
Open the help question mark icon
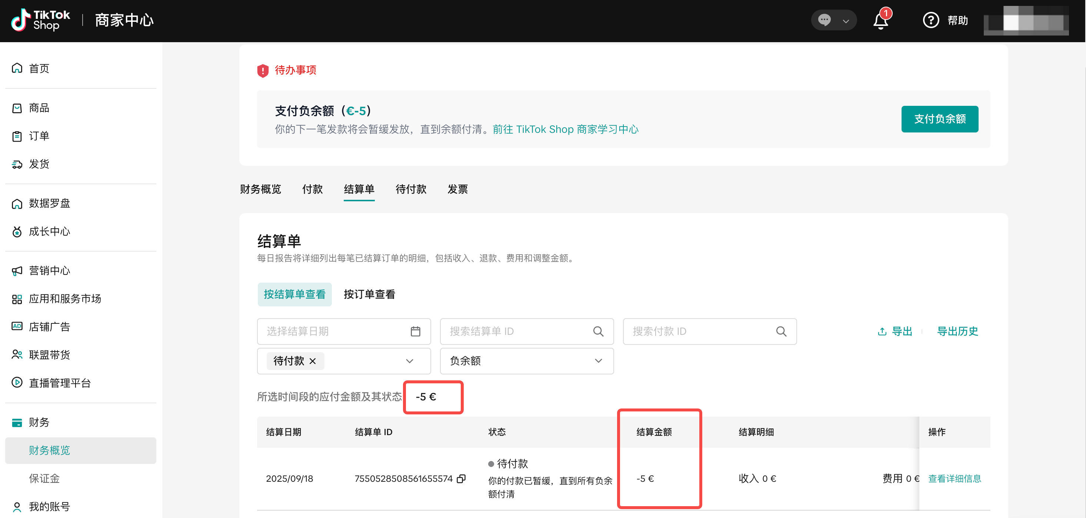point(930,20)
